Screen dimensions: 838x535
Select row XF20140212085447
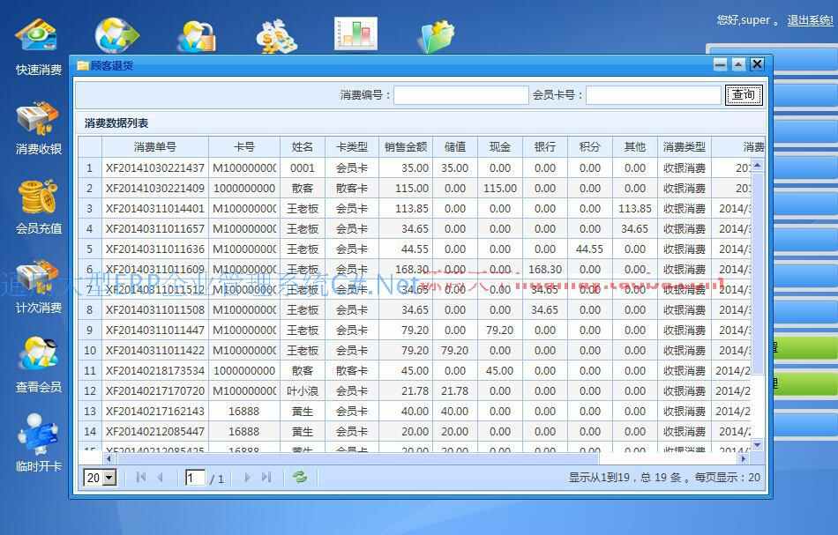415,432
